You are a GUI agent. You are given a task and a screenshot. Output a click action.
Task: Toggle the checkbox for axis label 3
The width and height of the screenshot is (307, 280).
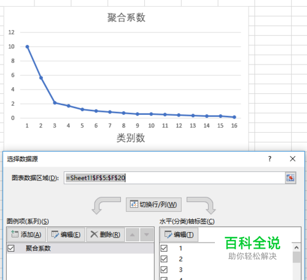click(x=164, y=270)
